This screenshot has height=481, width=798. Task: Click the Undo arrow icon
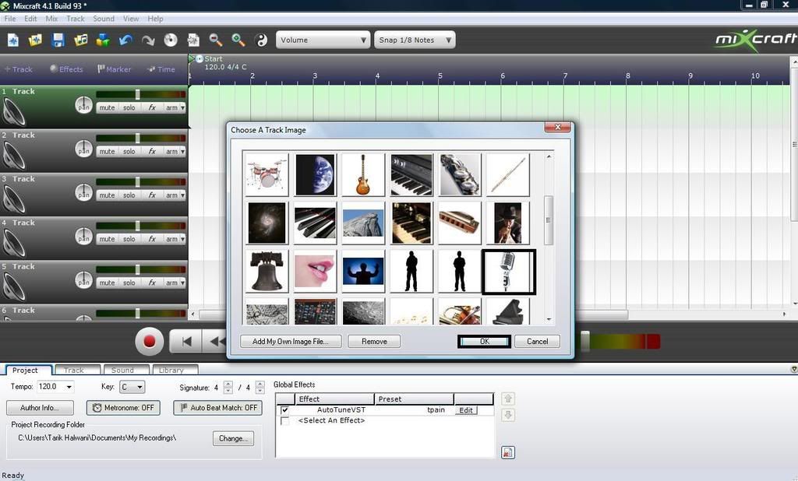pyautogui.click(x=126, y=40)
